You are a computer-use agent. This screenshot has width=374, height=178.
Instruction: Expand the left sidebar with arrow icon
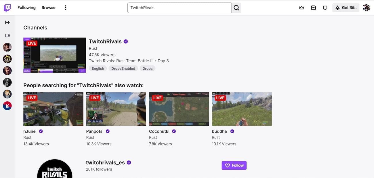(7, 22)
